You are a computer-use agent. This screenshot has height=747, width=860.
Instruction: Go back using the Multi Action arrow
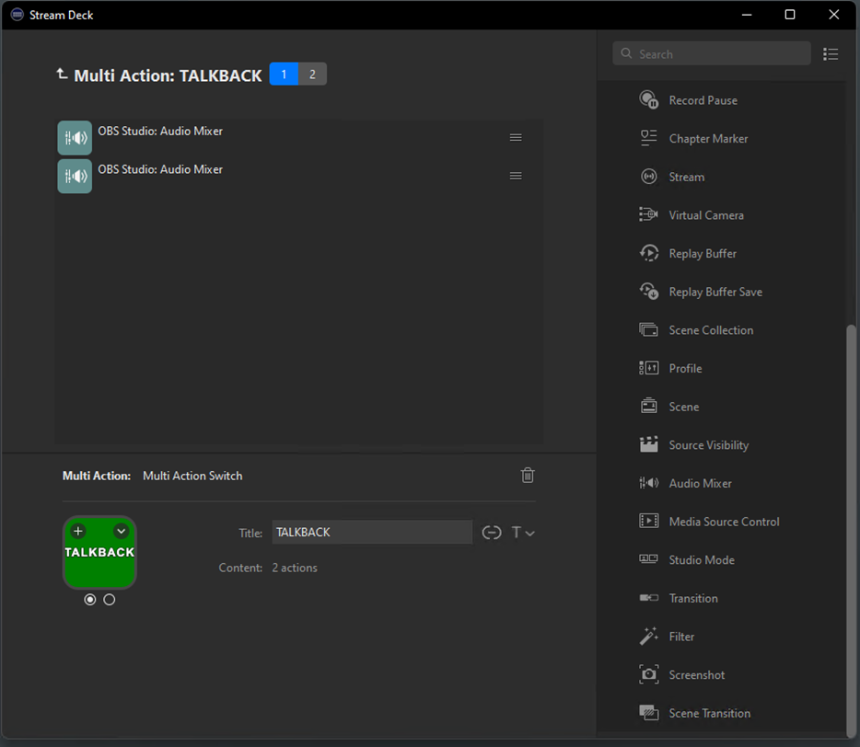click(x=63, y=75)
